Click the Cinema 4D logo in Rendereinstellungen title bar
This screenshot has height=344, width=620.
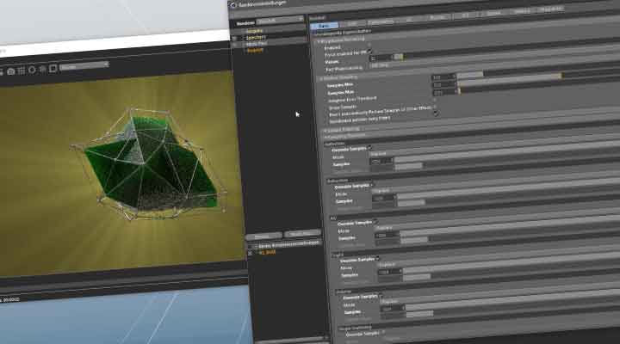(x=235, y=5)
